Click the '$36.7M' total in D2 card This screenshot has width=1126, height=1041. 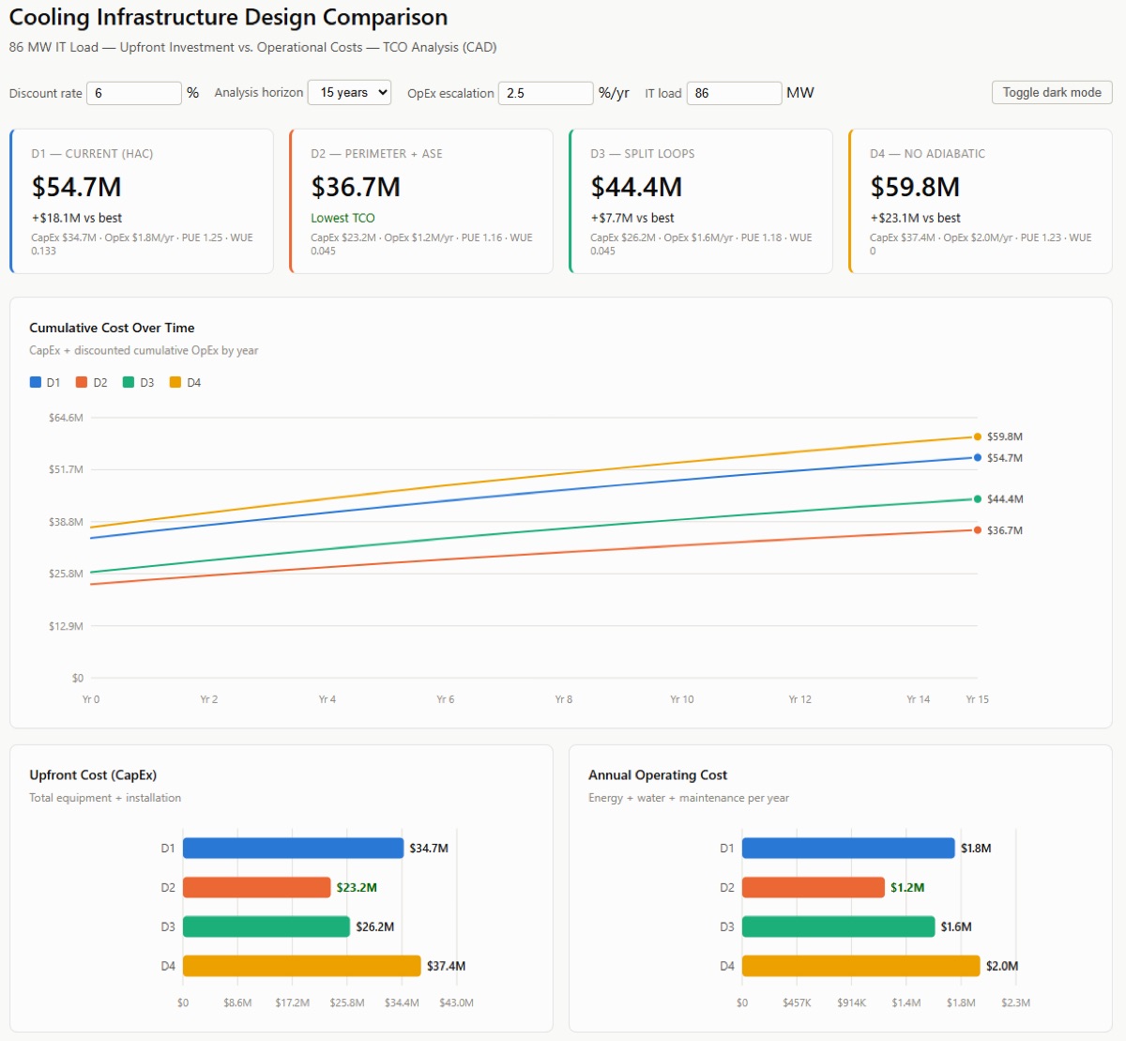(x=356, y=187)
